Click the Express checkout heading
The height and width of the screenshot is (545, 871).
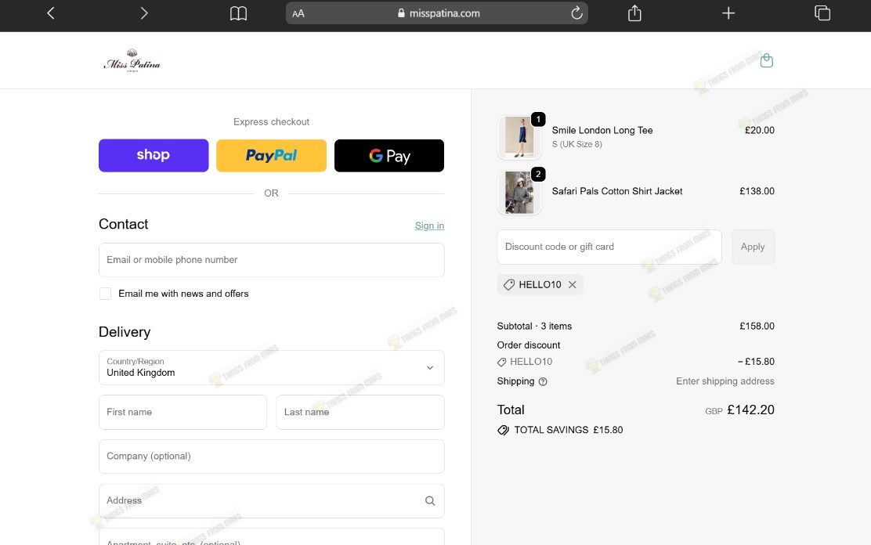pyautogui.click(x=271, y=121)
